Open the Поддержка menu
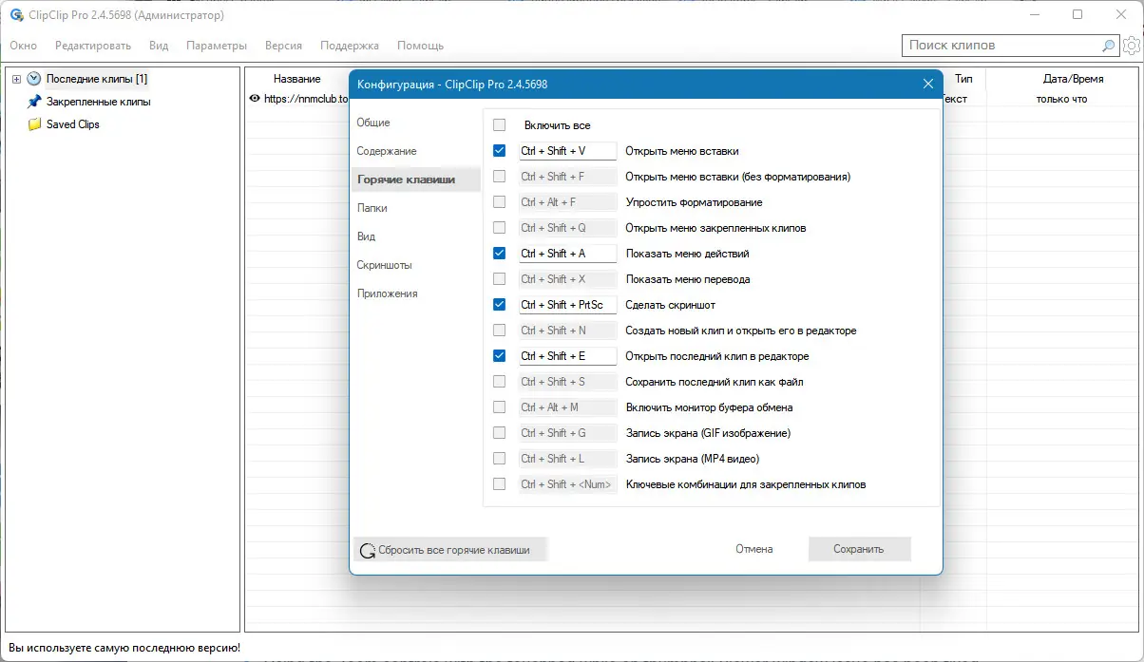The image size is (1144, 662). click(350, 46)
